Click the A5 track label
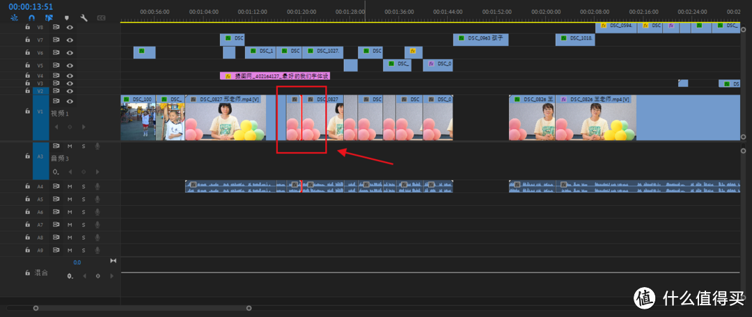Screen dimensions: 752x317 coord(40,199)
